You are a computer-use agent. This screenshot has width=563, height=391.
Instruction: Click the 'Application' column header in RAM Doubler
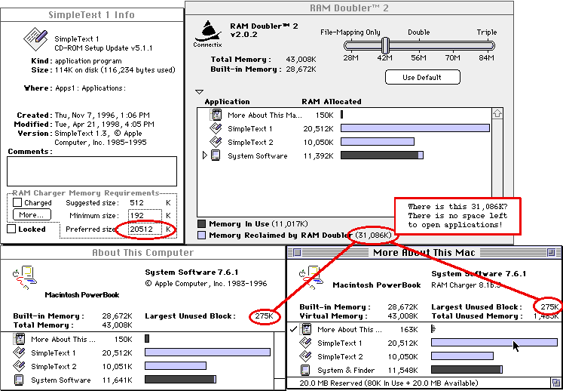(x=227, y=101)
